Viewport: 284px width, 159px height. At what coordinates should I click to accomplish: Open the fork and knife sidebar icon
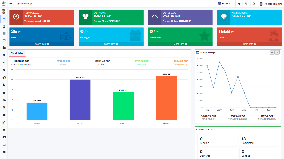point(4,55)
